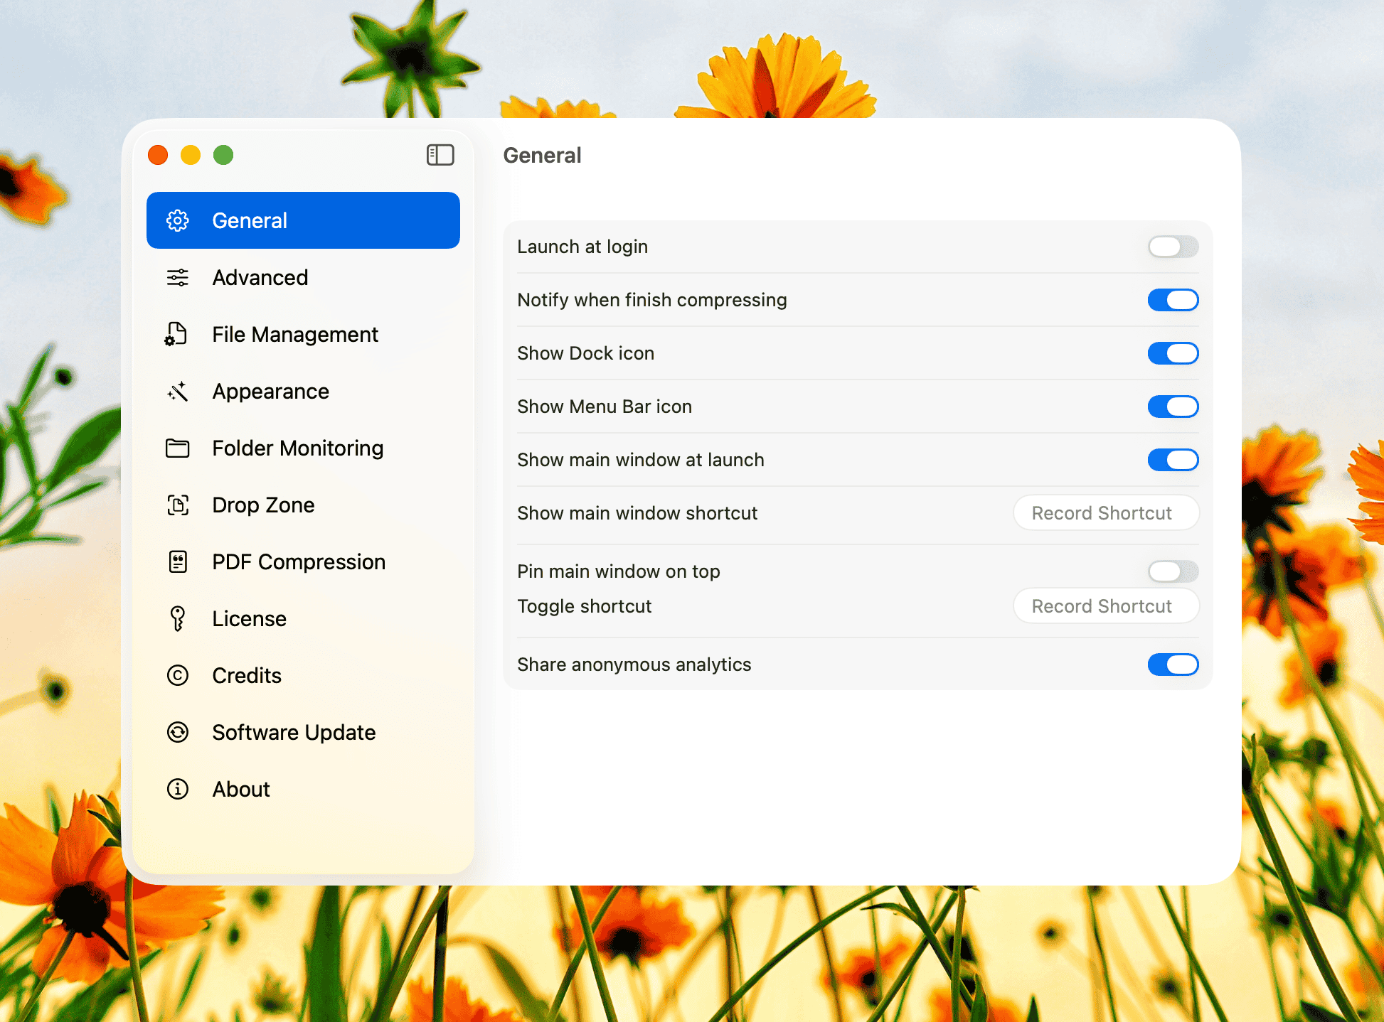The width and height of the screenshot is (1384, 1022).
Task: Click the Appearance magic wand icon
Action: (178, 392)
